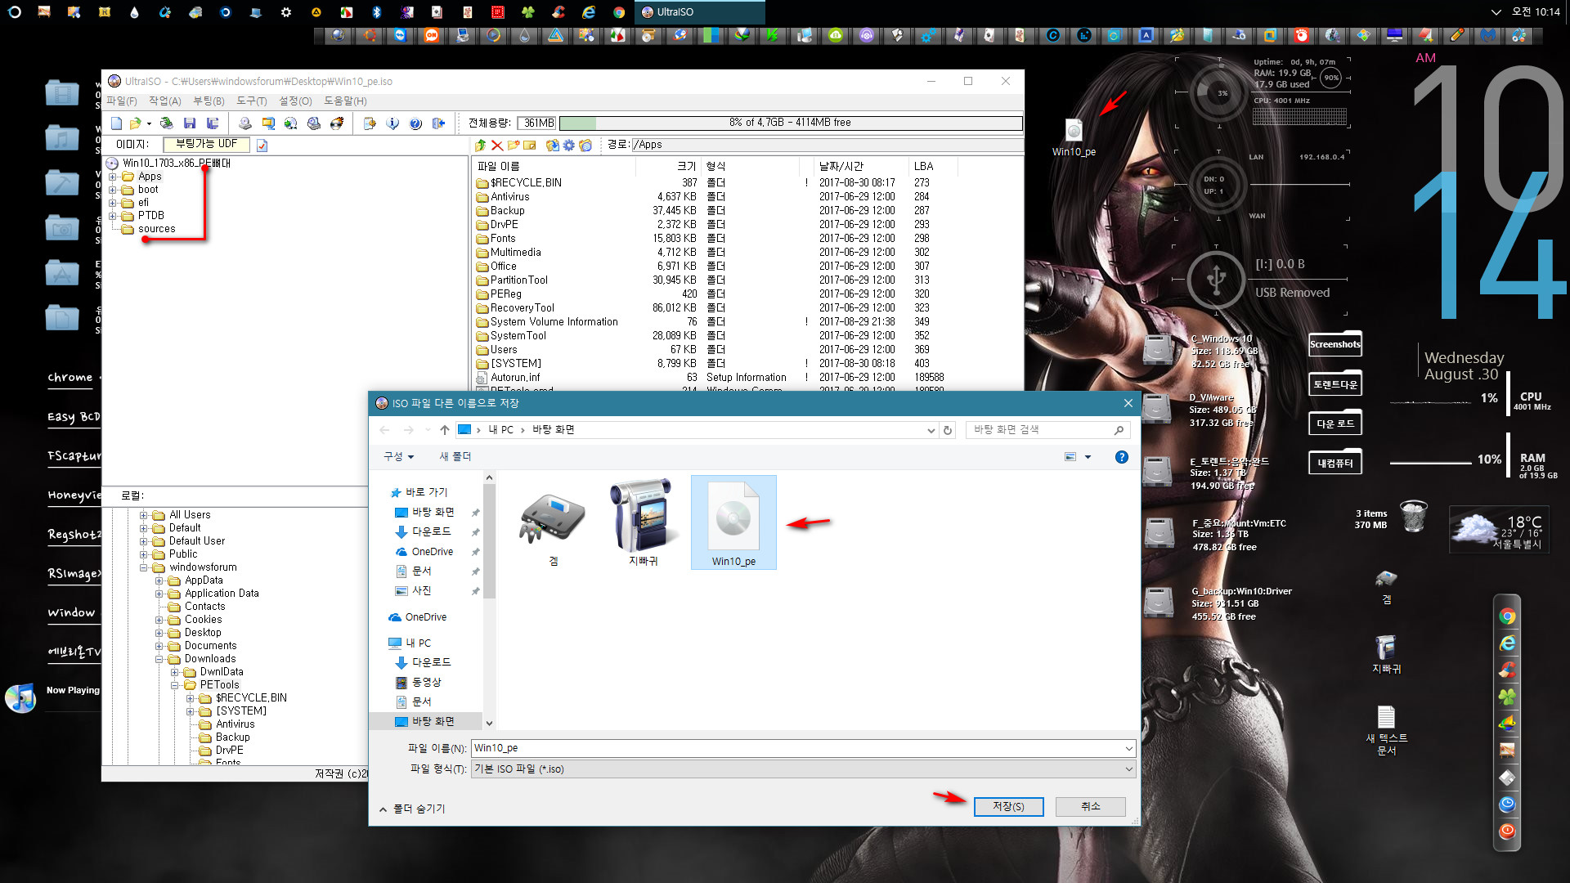Click the New image icon in UltraISO toolbar

[116, 123]
